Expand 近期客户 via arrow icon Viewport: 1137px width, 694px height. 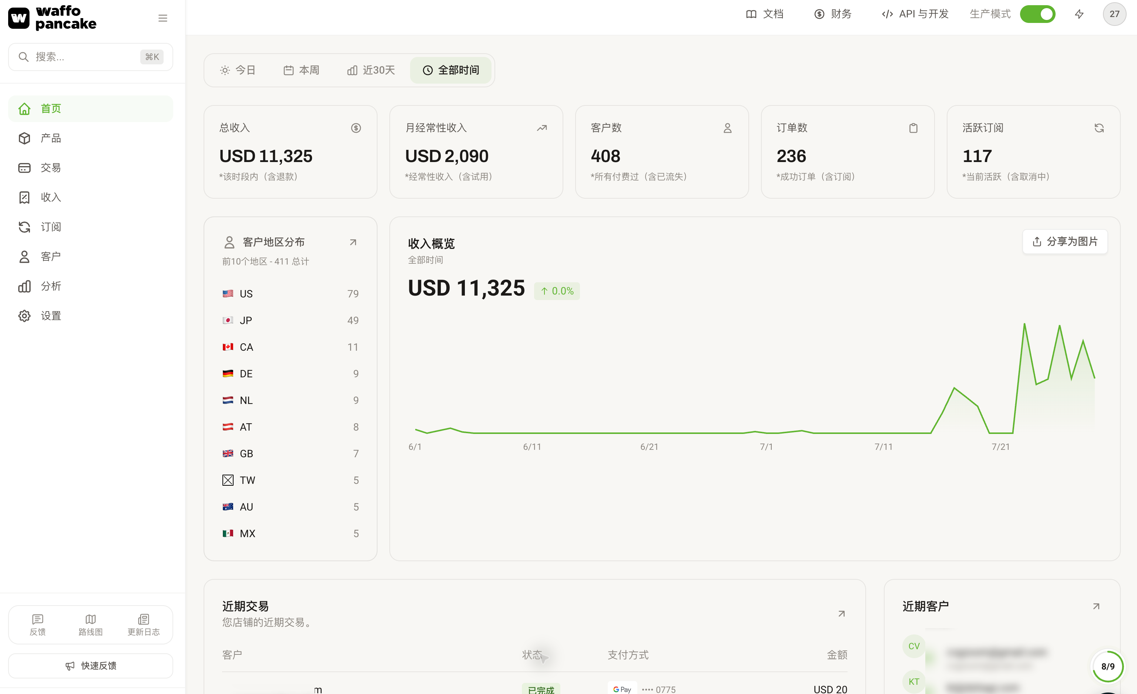coord(1096,606)
